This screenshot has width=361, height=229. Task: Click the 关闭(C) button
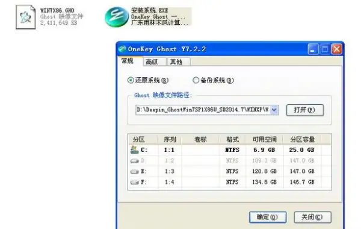(312, 217)
